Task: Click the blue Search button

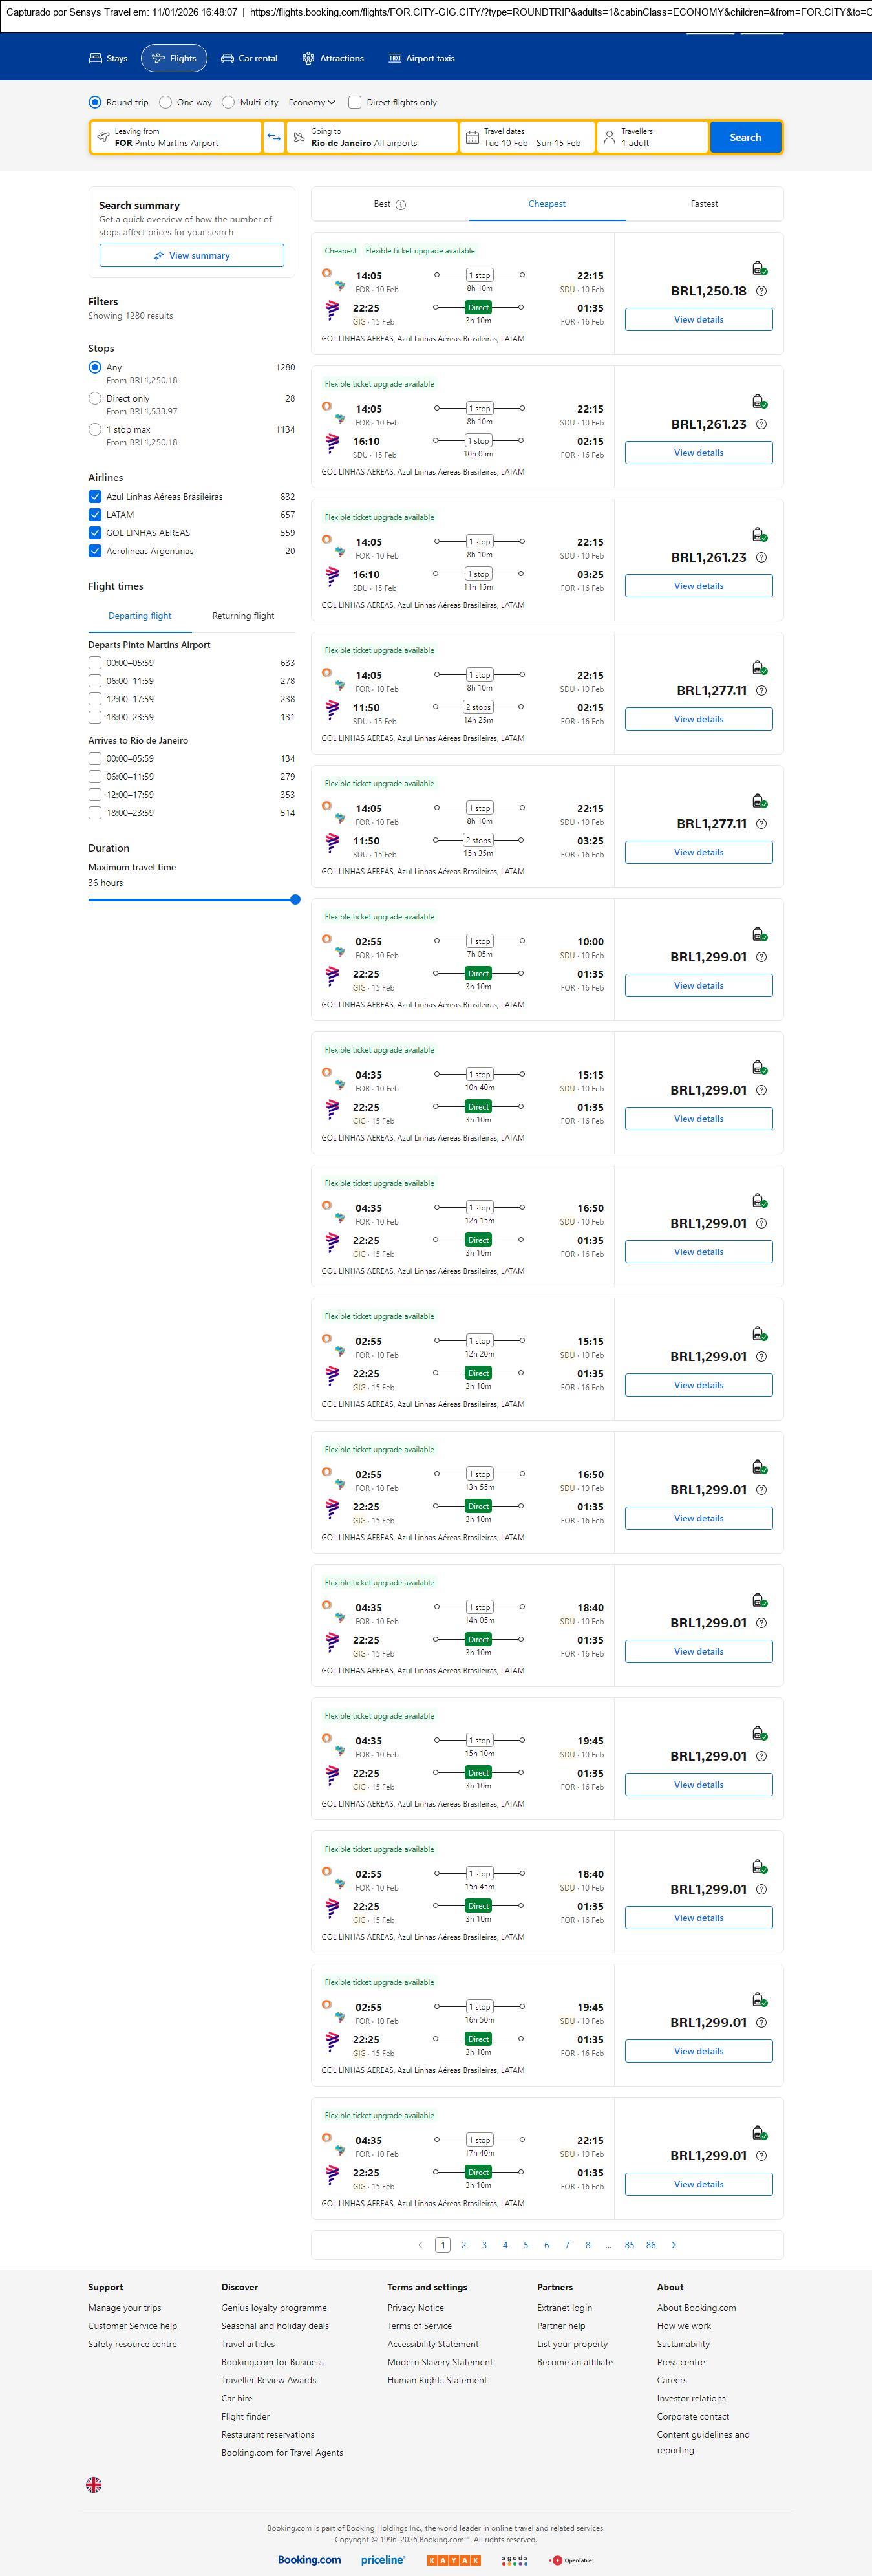Action: 745,137
